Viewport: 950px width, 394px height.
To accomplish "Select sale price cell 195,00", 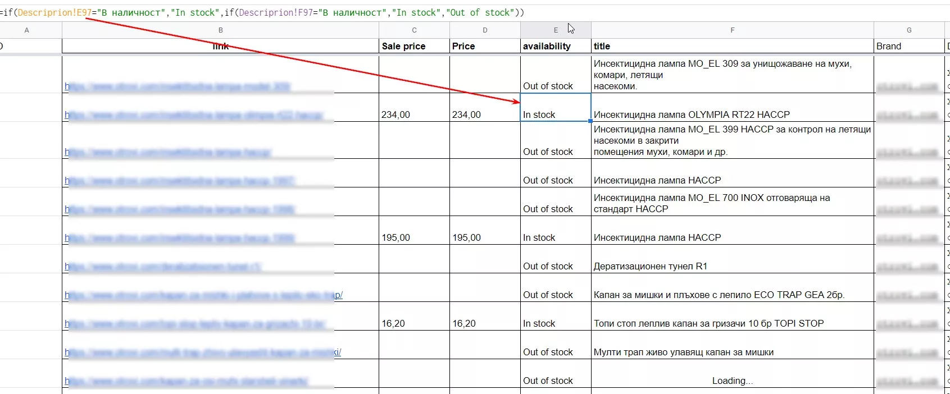I will 414,230.
